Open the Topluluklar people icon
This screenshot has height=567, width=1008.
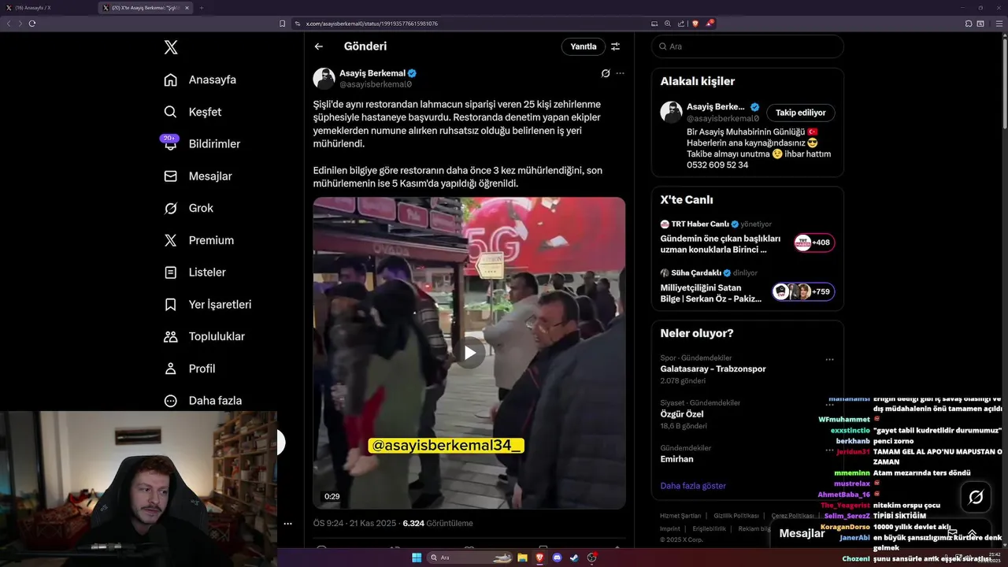(170, 336)
